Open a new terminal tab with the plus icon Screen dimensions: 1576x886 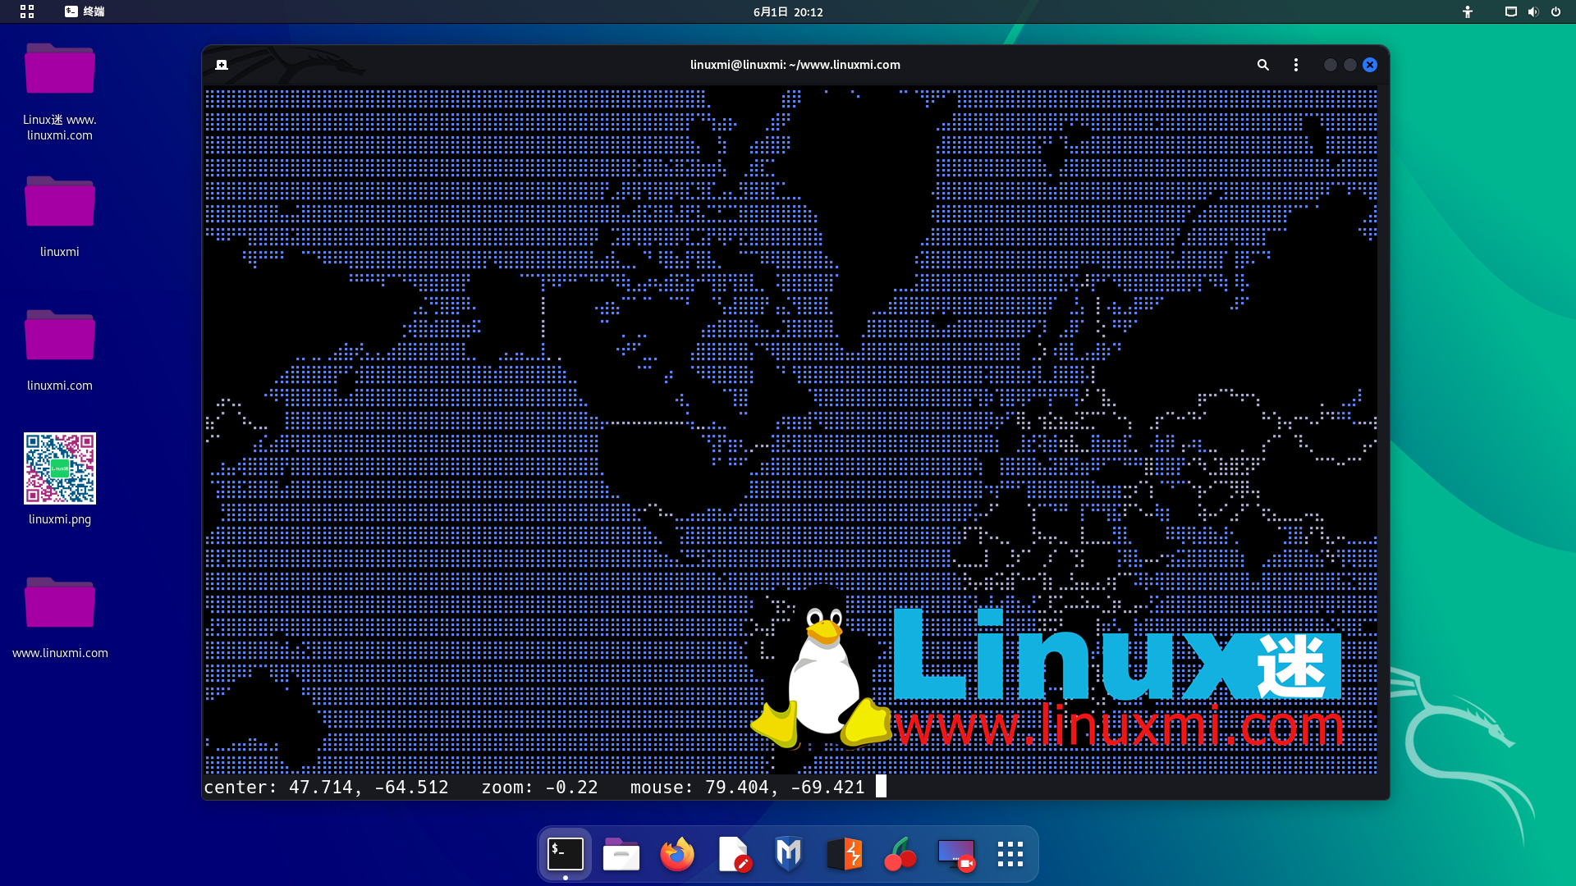click(x=222, y=65)
